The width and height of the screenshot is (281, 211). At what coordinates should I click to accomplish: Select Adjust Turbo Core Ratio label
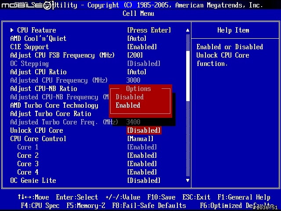[x=51, y=114]
